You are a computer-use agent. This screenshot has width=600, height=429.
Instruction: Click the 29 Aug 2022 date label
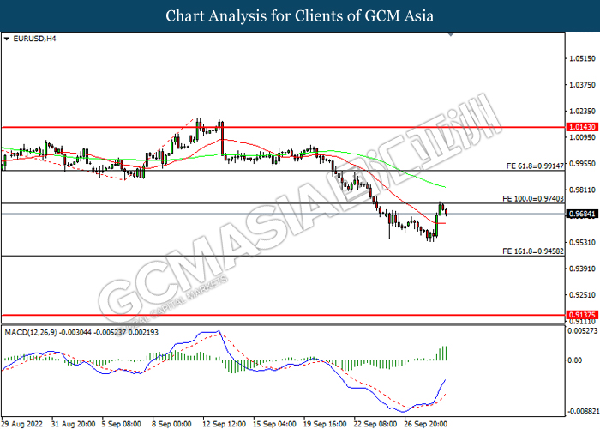22,424
